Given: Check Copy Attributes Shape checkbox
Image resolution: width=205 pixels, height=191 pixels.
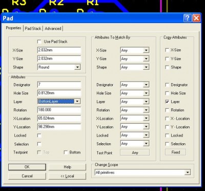Looking at the screenshot, I should [x=167, y=67].
